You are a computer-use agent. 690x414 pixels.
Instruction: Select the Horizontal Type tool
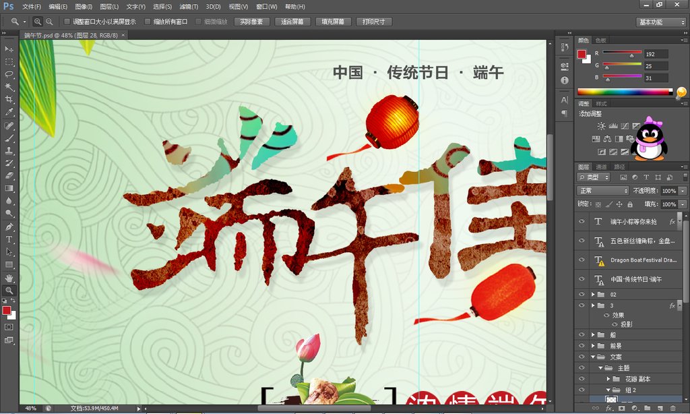tap(9, 239)
